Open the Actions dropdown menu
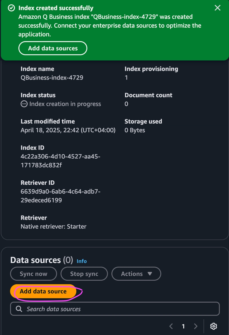 click(x=136, y=274)
